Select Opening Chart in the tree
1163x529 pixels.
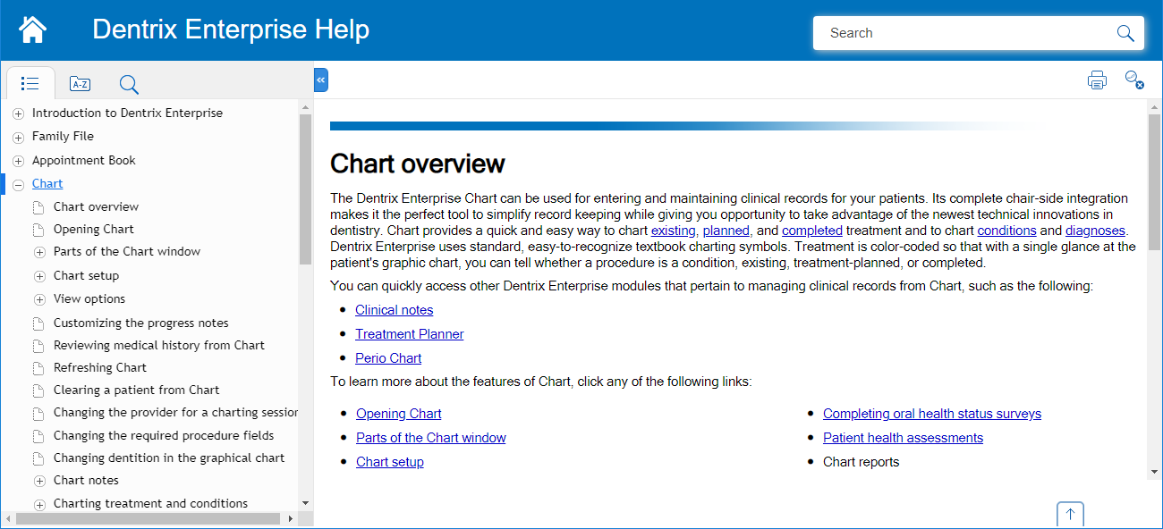pos(93,229)
